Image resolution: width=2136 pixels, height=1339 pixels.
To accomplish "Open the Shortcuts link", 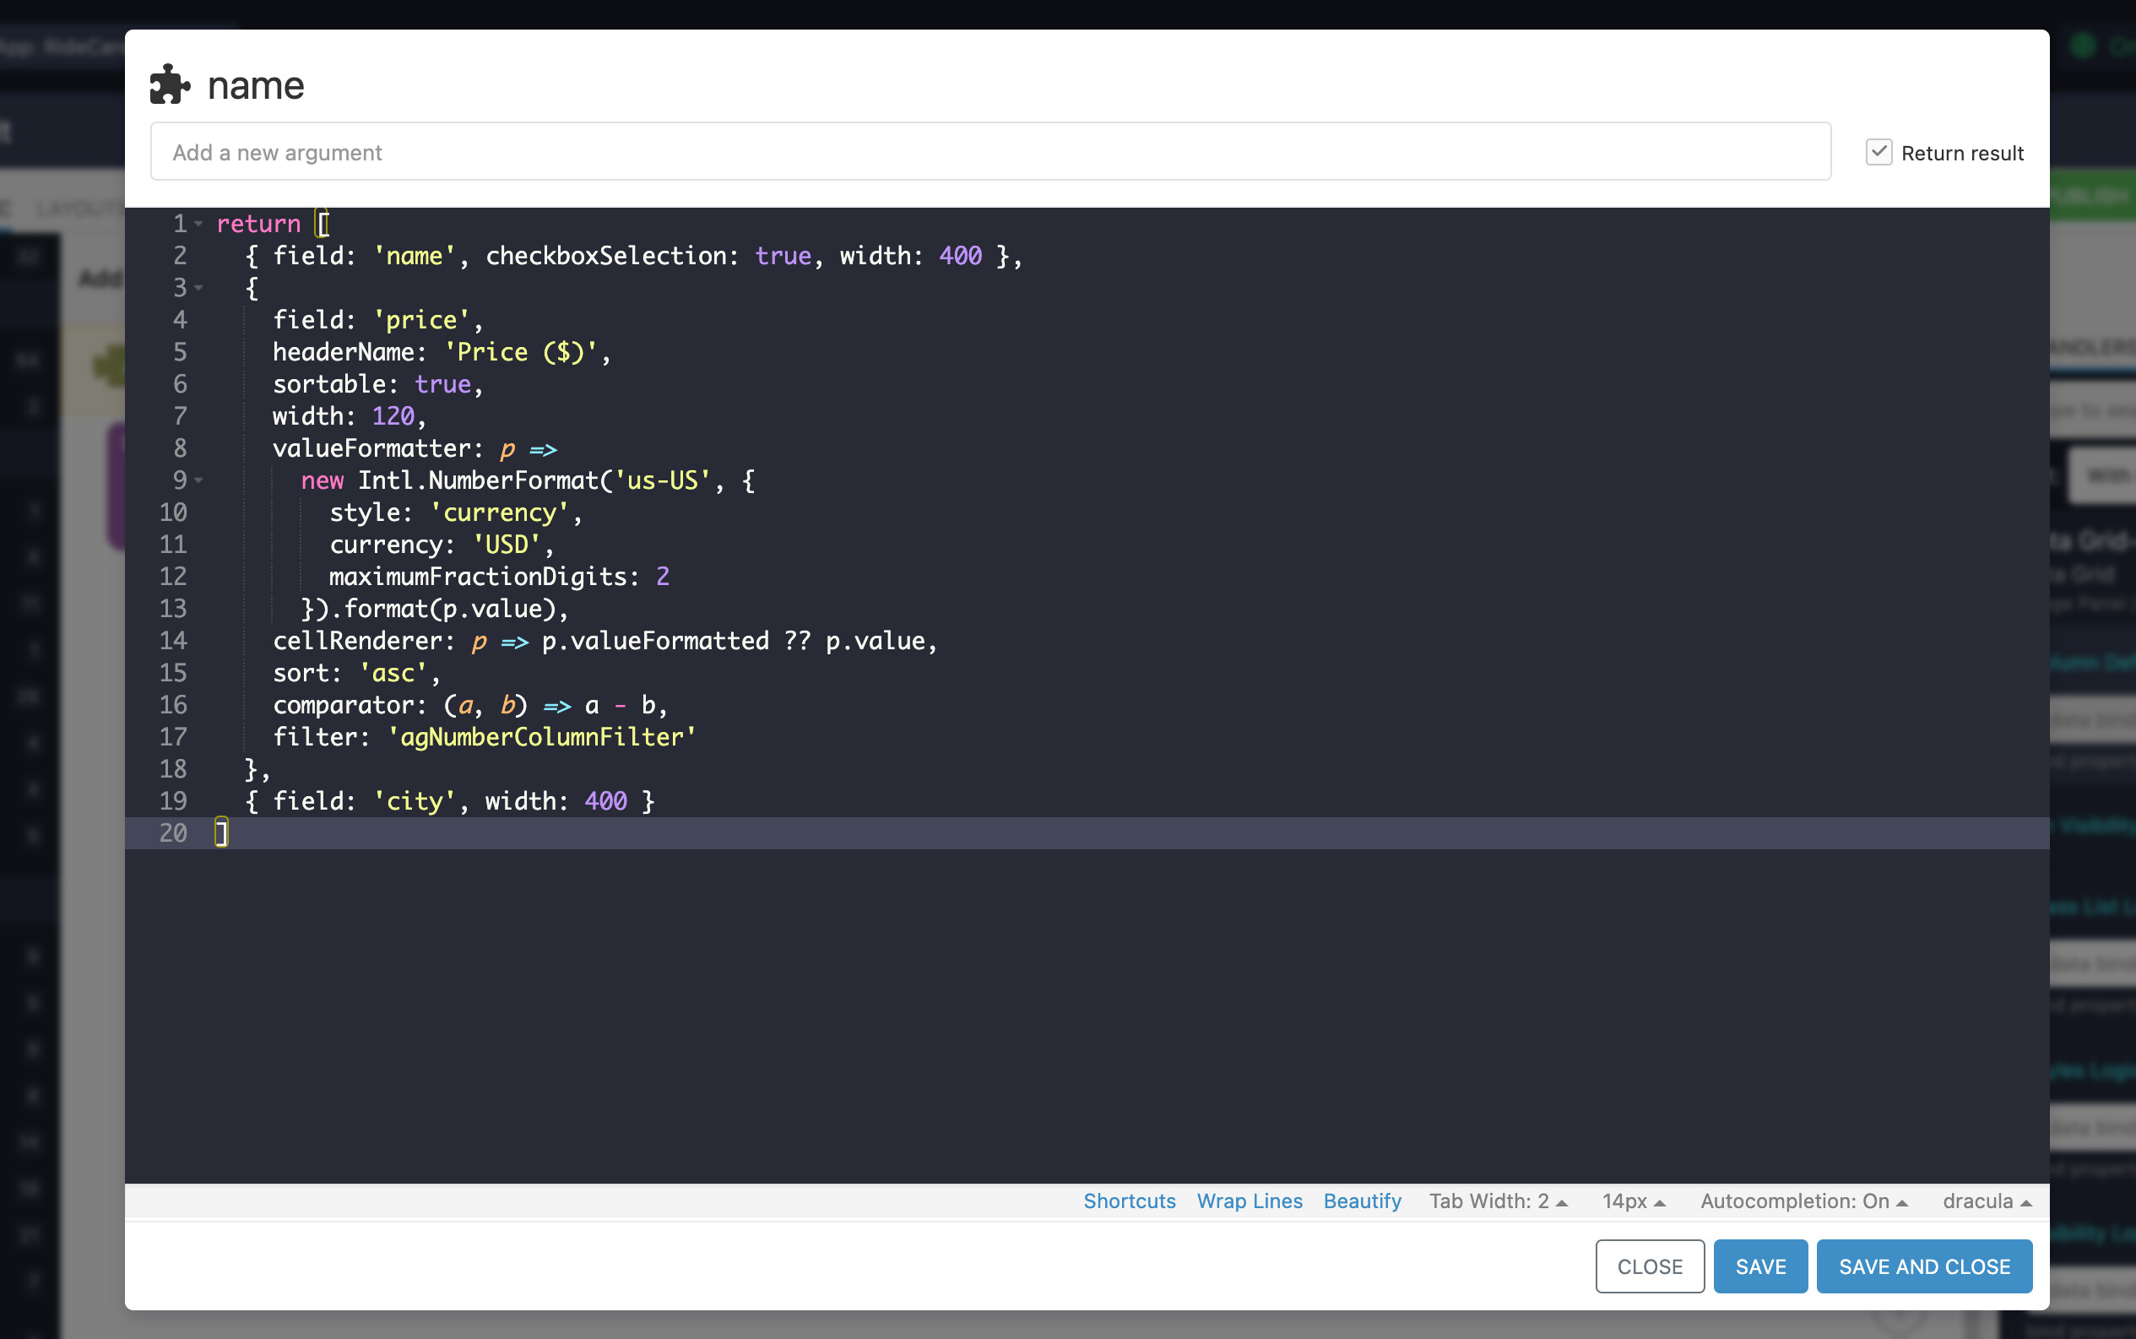I will point(1129,1201).
